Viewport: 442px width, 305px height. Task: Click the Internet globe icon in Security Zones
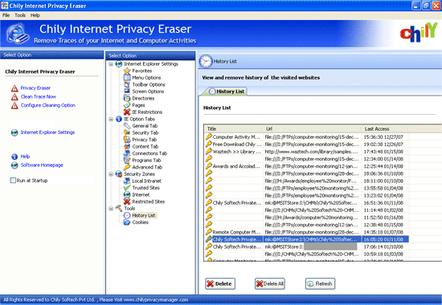click(127, 194)
